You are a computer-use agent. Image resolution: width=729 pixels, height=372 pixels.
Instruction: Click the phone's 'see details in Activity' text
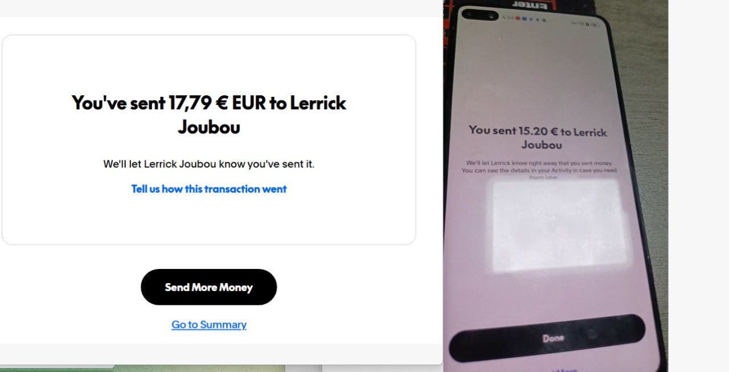[539, 170]
